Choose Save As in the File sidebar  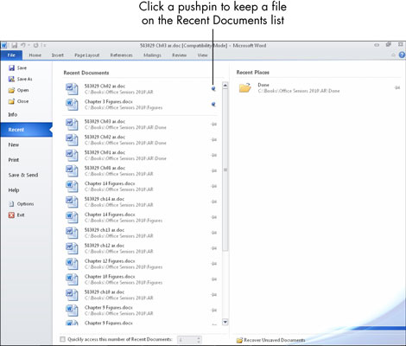pos(20,79)
